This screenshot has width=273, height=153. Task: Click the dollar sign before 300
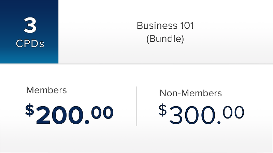point(163,110)
